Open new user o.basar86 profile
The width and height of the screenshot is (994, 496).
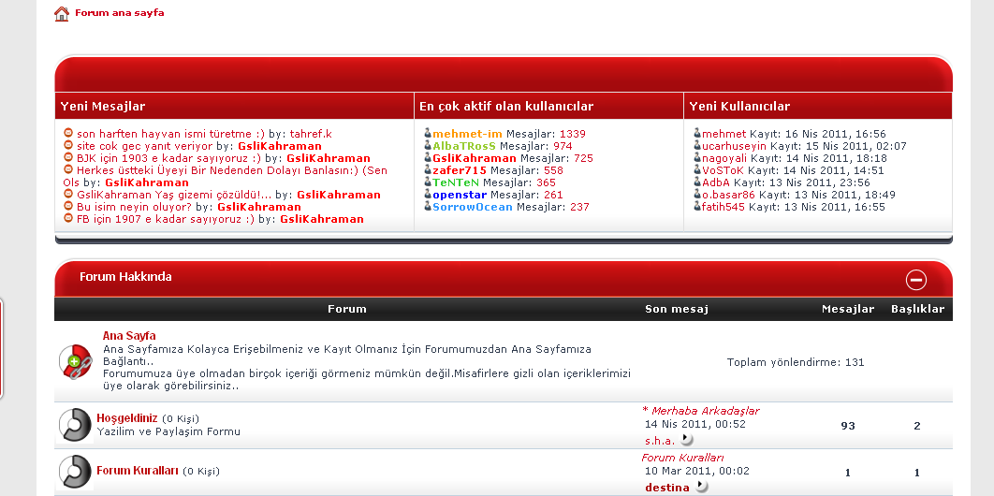pos(729,195)
